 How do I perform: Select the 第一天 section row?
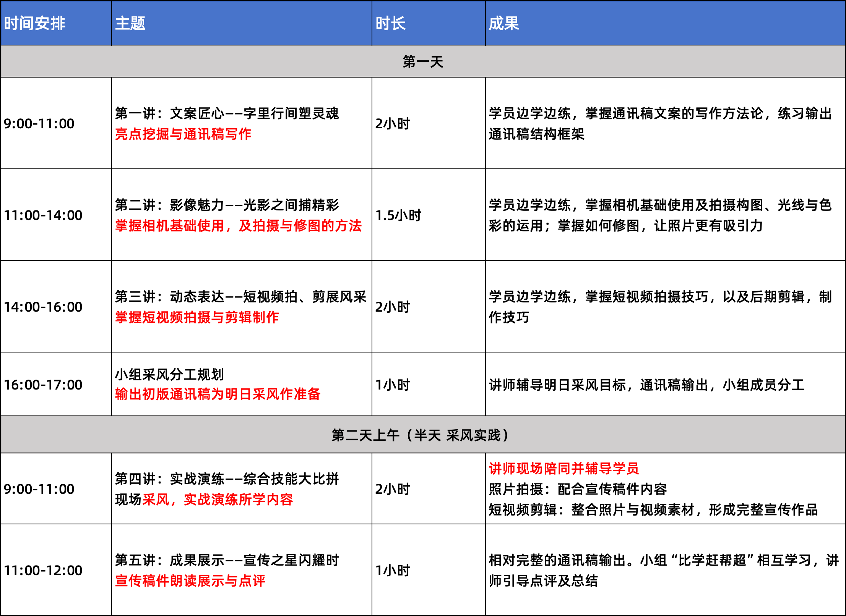pos(423,61)
